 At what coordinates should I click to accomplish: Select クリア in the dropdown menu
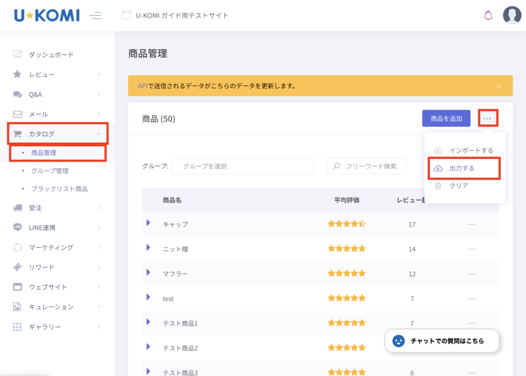[459, 186]
